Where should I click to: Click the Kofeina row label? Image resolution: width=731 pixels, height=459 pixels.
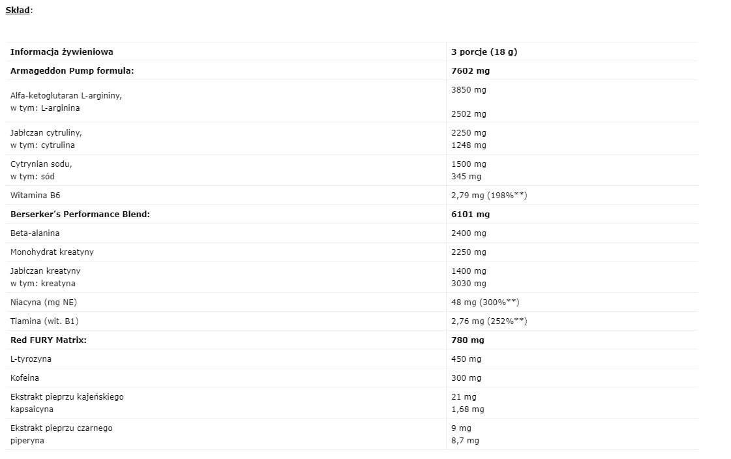coord(25,378)
